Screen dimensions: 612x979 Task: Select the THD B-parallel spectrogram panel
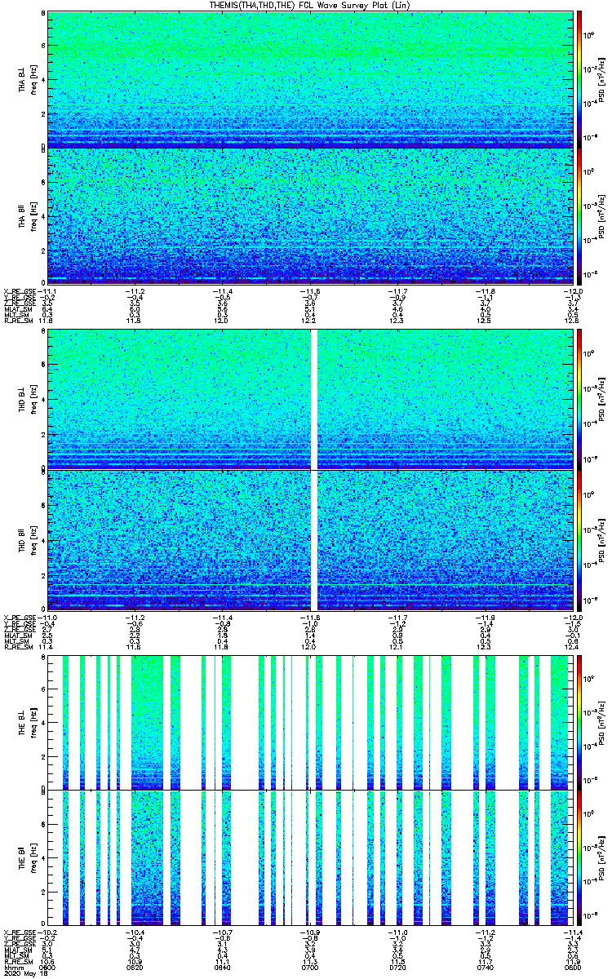click(x=310, y=538)
